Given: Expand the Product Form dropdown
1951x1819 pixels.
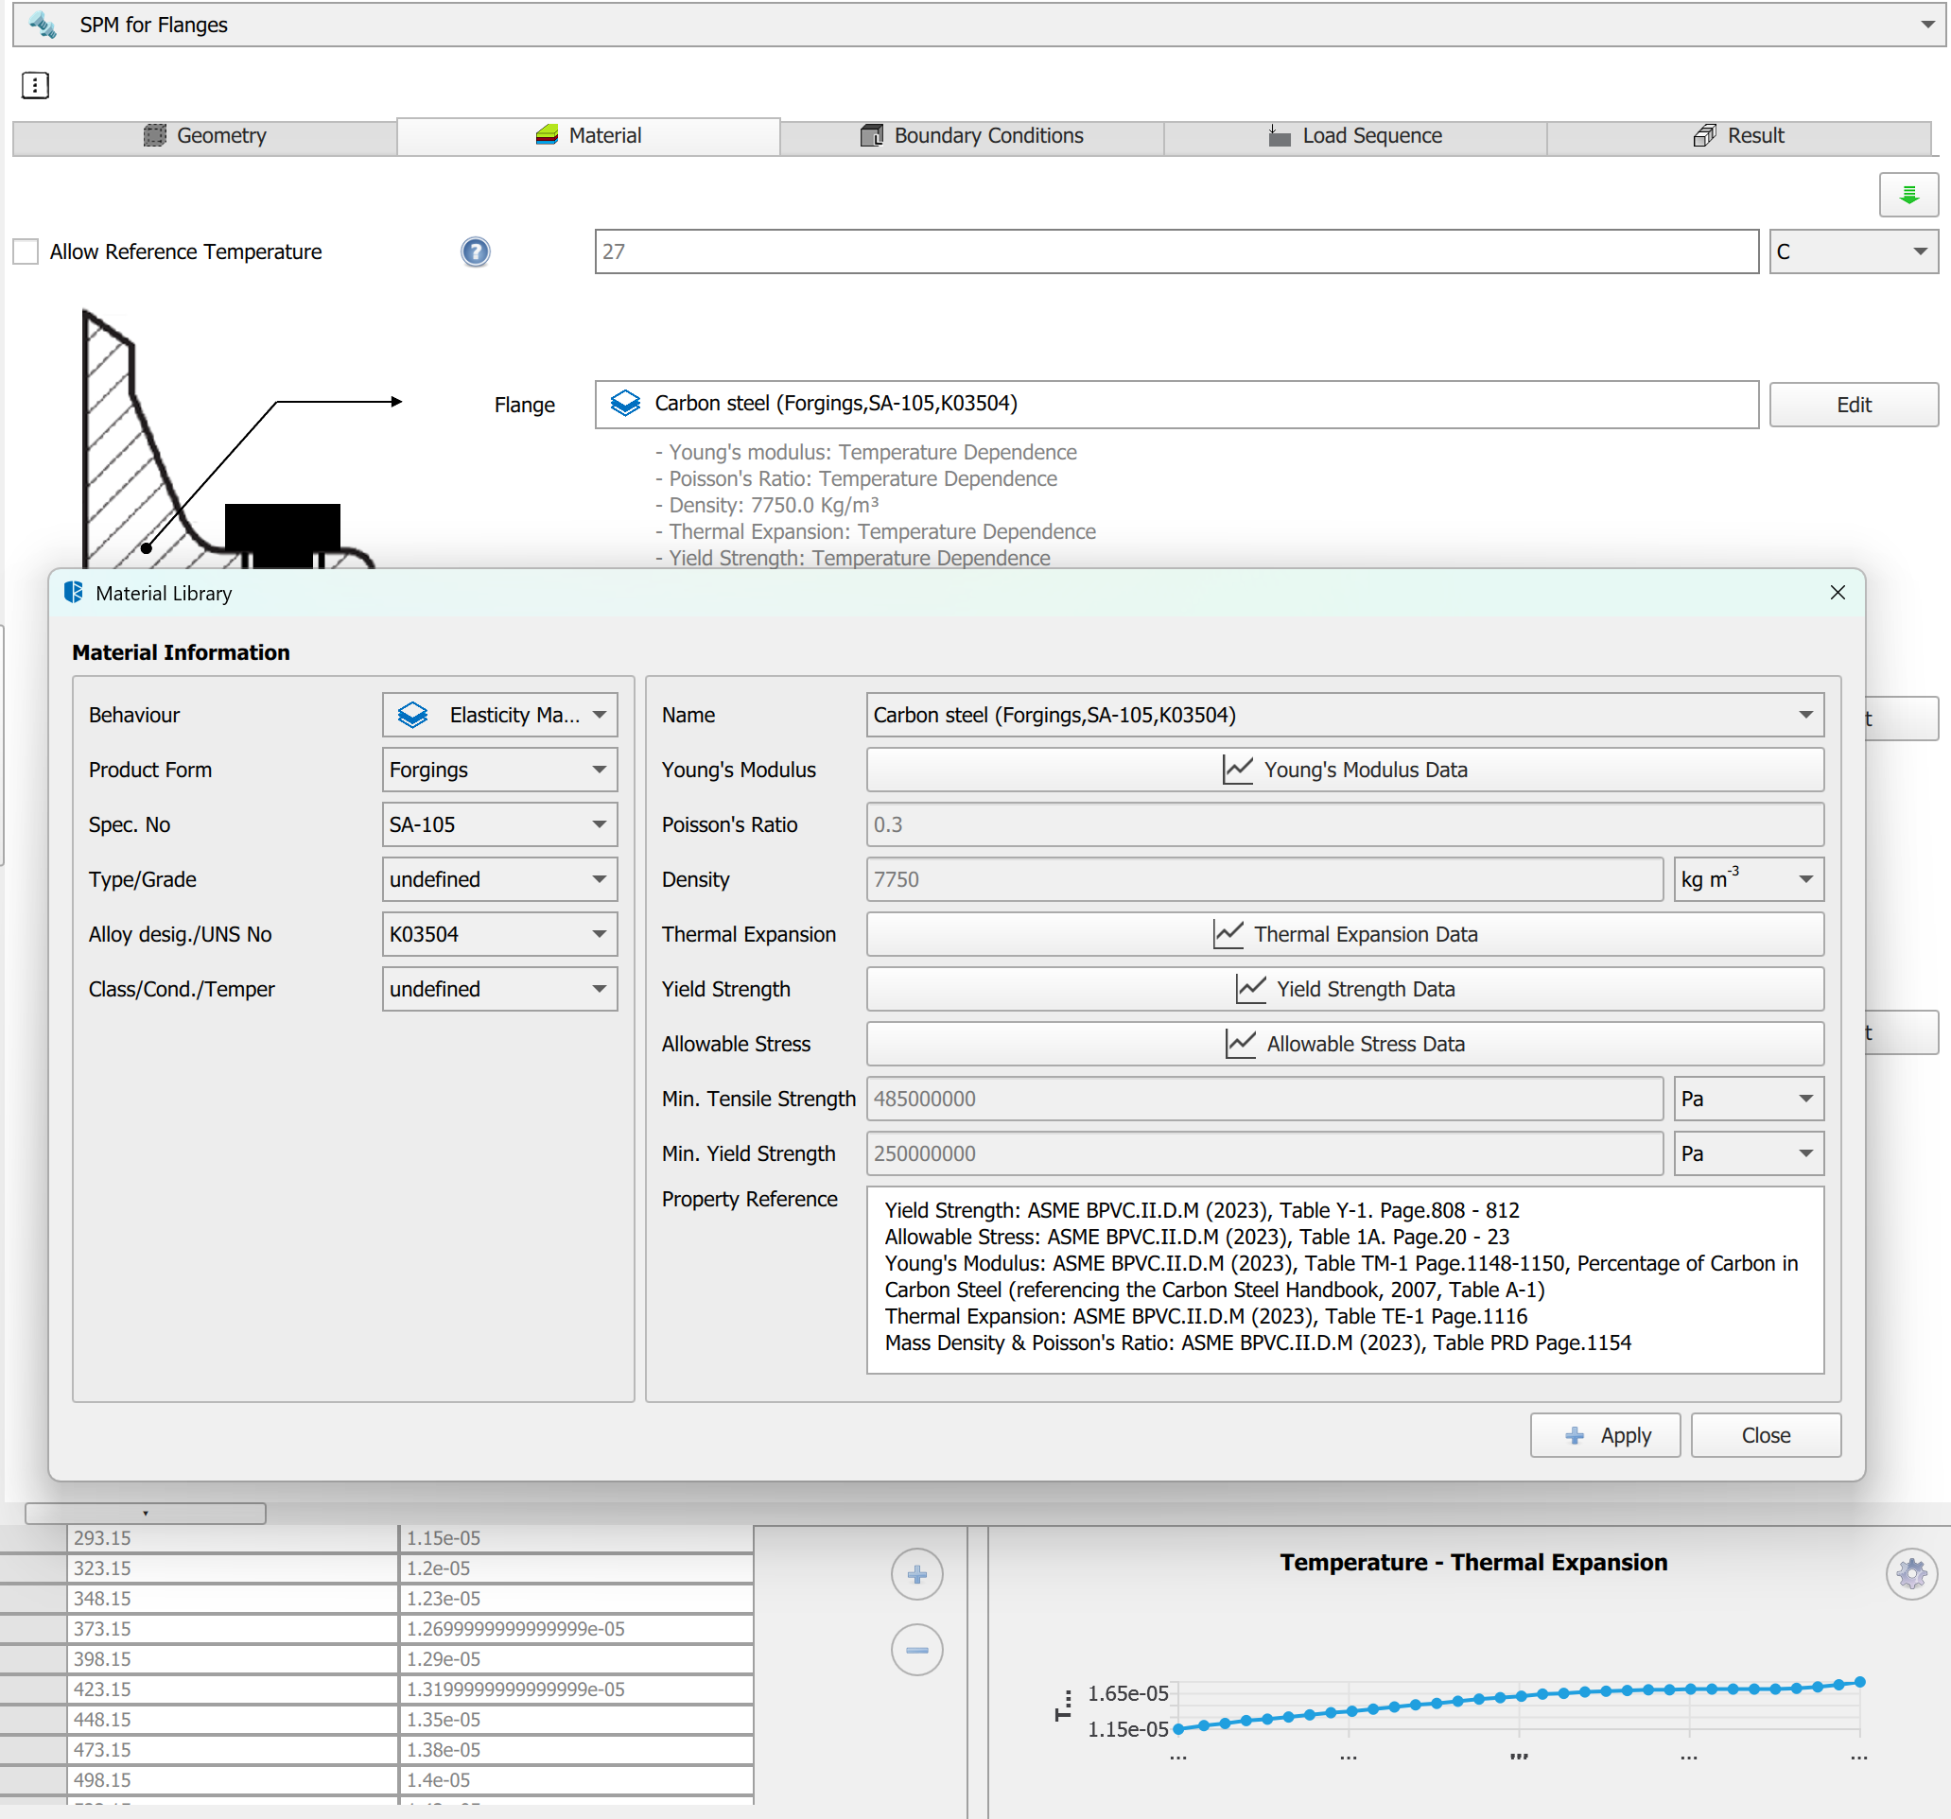Looking at the screenshot, I should [x=498, y=770].
